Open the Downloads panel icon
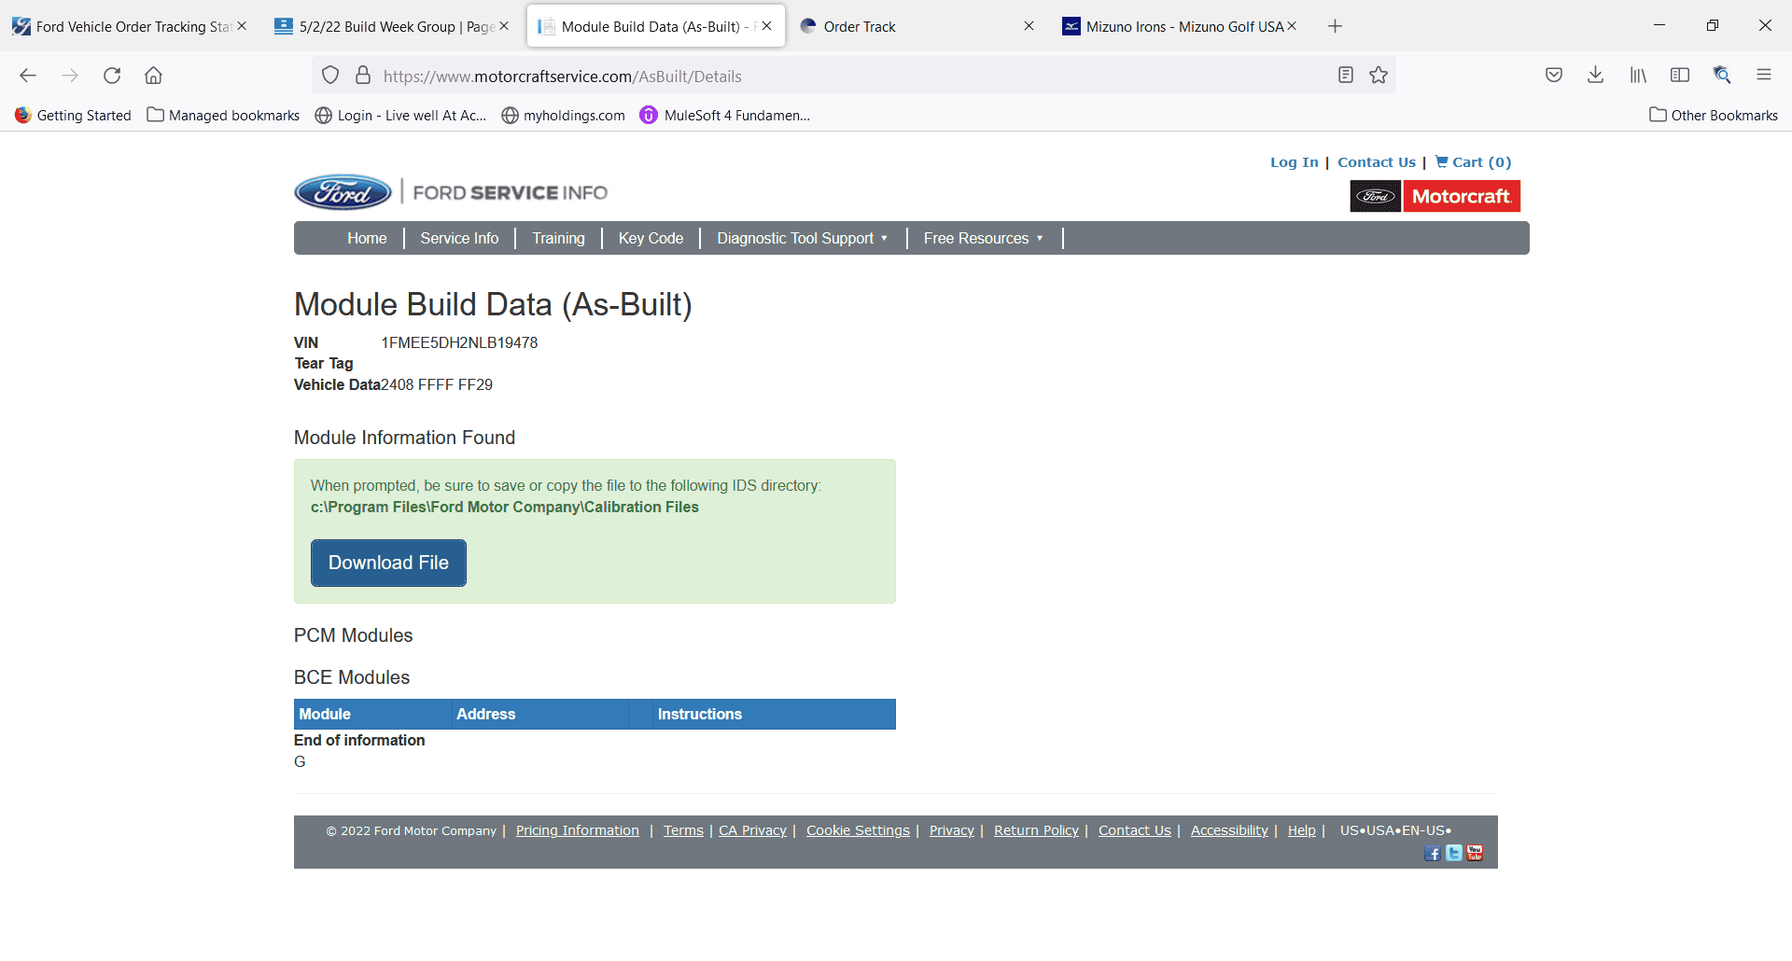Viewport: 1792px width, 961px height. (x=1596, y=76)
